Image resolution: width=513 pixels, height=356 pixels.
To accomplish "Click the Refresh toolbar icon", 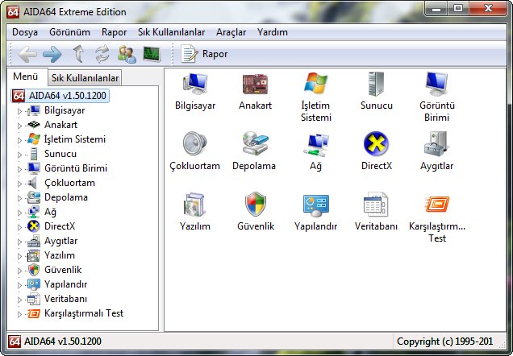I will 102,54.
